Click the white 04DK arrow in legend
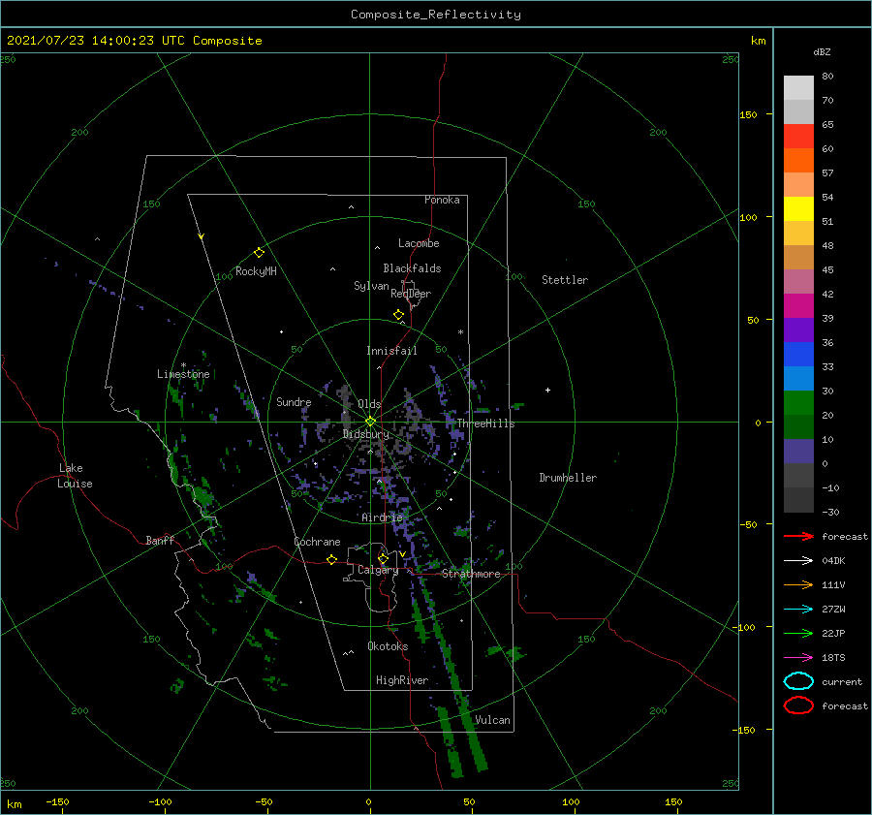 [798, 560]
